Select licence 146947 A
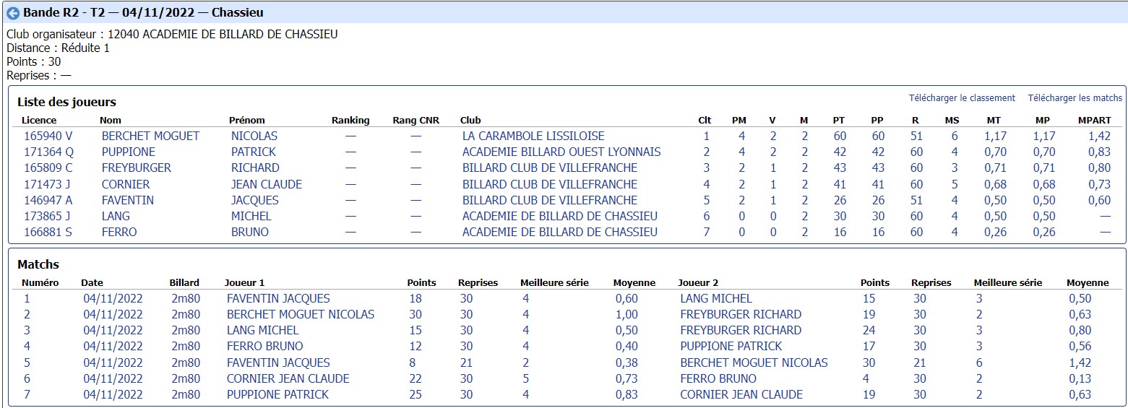The image size is (1128, 408). point(48,200)
